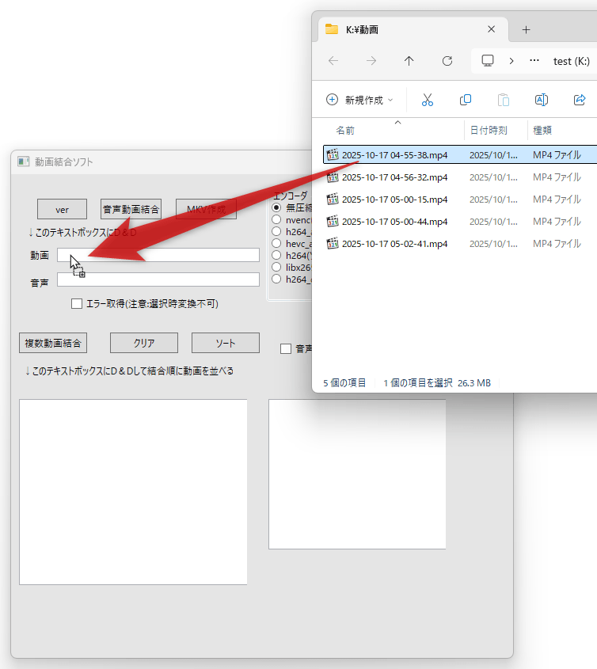Screen dimensions: 597x669
Task: Click the PC monitor icon in address bar
Action: pyautogui.click(x=488, y=61)
